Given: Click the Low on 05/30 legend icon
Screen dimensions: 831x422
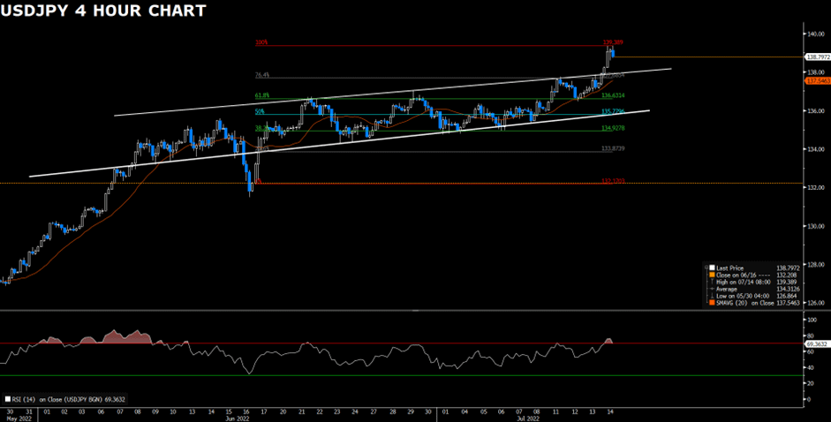Looking at the screenshot, I should 709,296.
